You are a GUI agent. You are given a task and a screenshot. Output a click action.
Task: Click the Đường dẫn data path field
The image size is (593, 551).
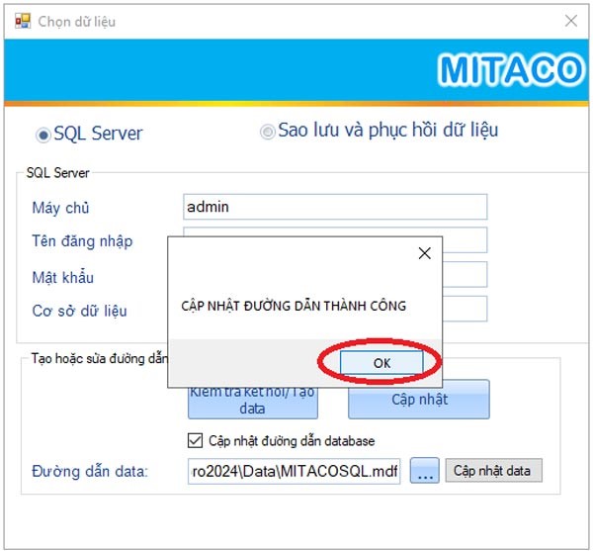click(294, 471)
